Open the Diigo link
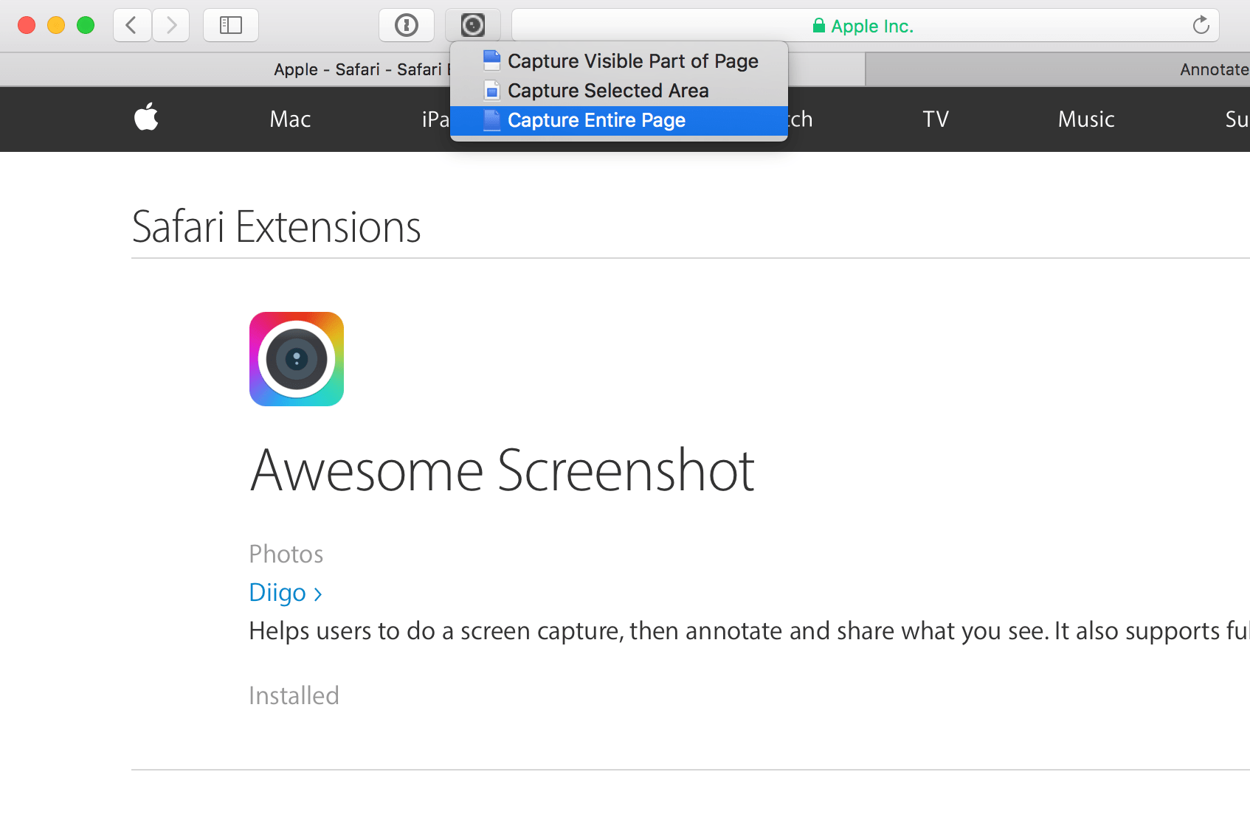The image size is (1250, 814). click(x=277, y=592)
